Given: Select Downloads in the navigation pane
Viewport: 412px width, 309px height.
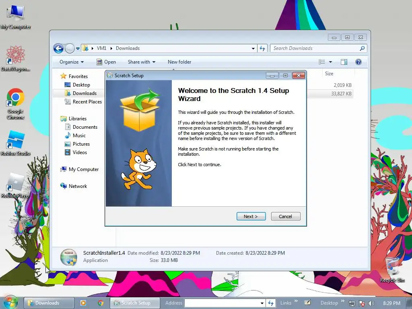Looking at the screenshot, I should click(x=84, y=93).
